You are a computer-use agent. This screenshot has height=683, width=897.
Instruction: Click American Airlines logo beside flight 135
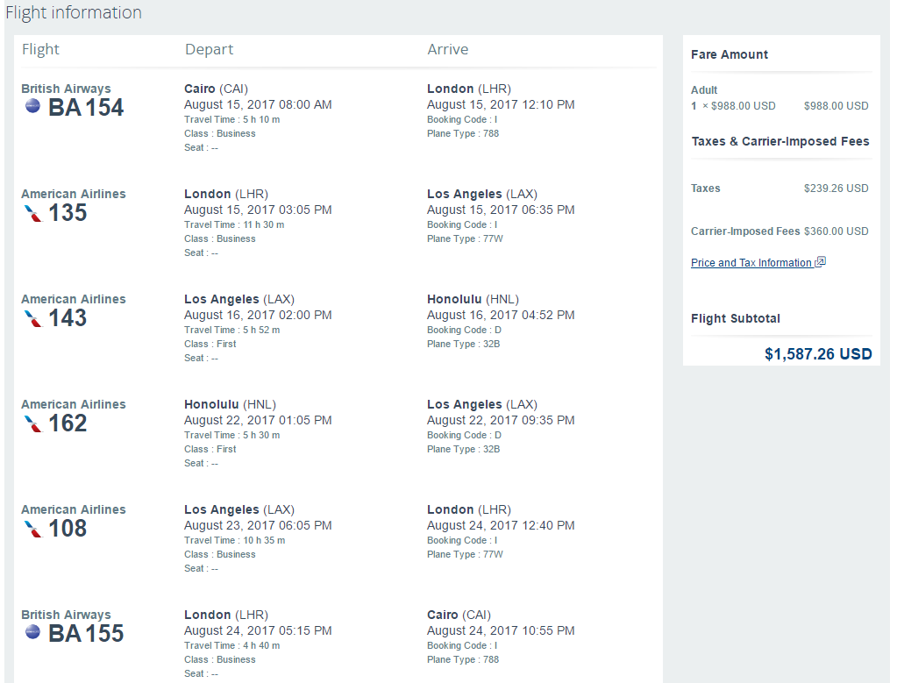(33, 213)
